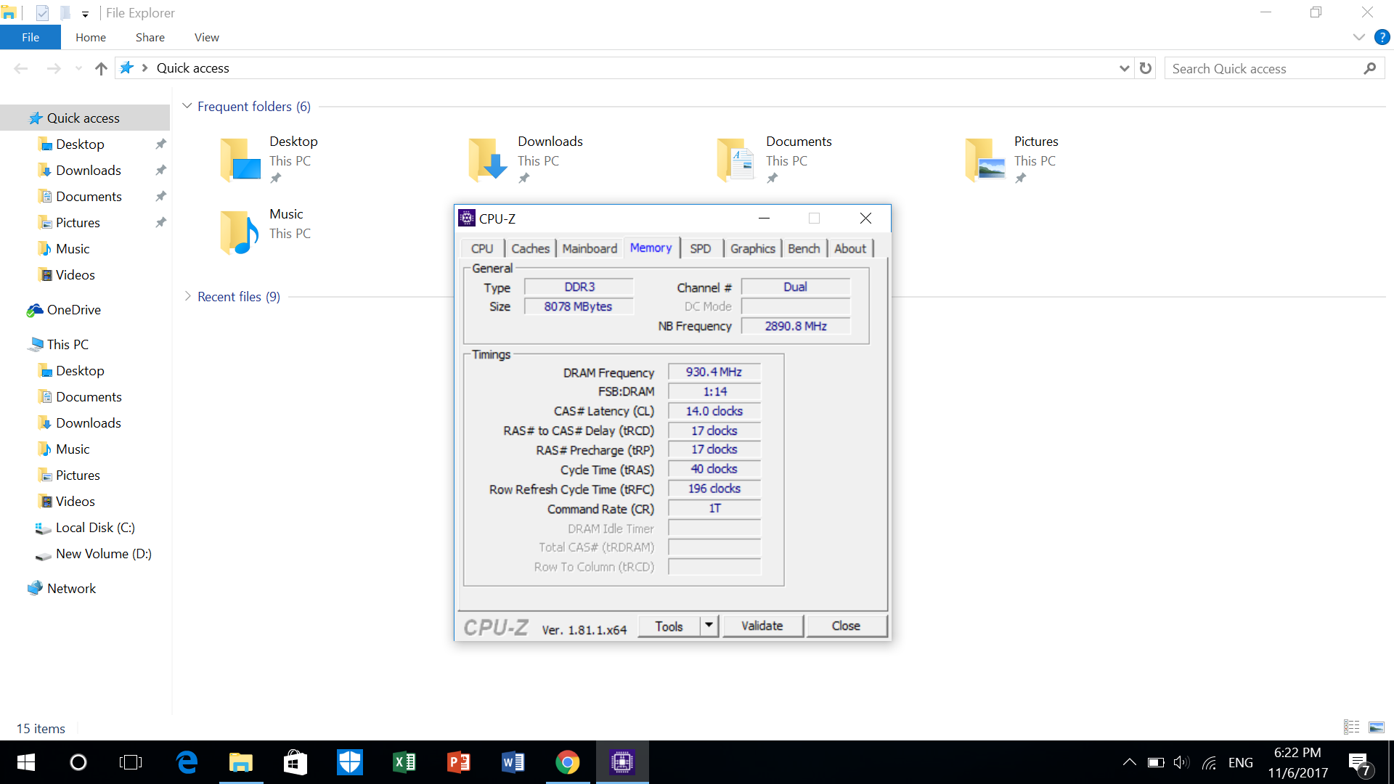Select This PC in the navigation pane
Screen dimensions: 1394x784
[68, 345]
